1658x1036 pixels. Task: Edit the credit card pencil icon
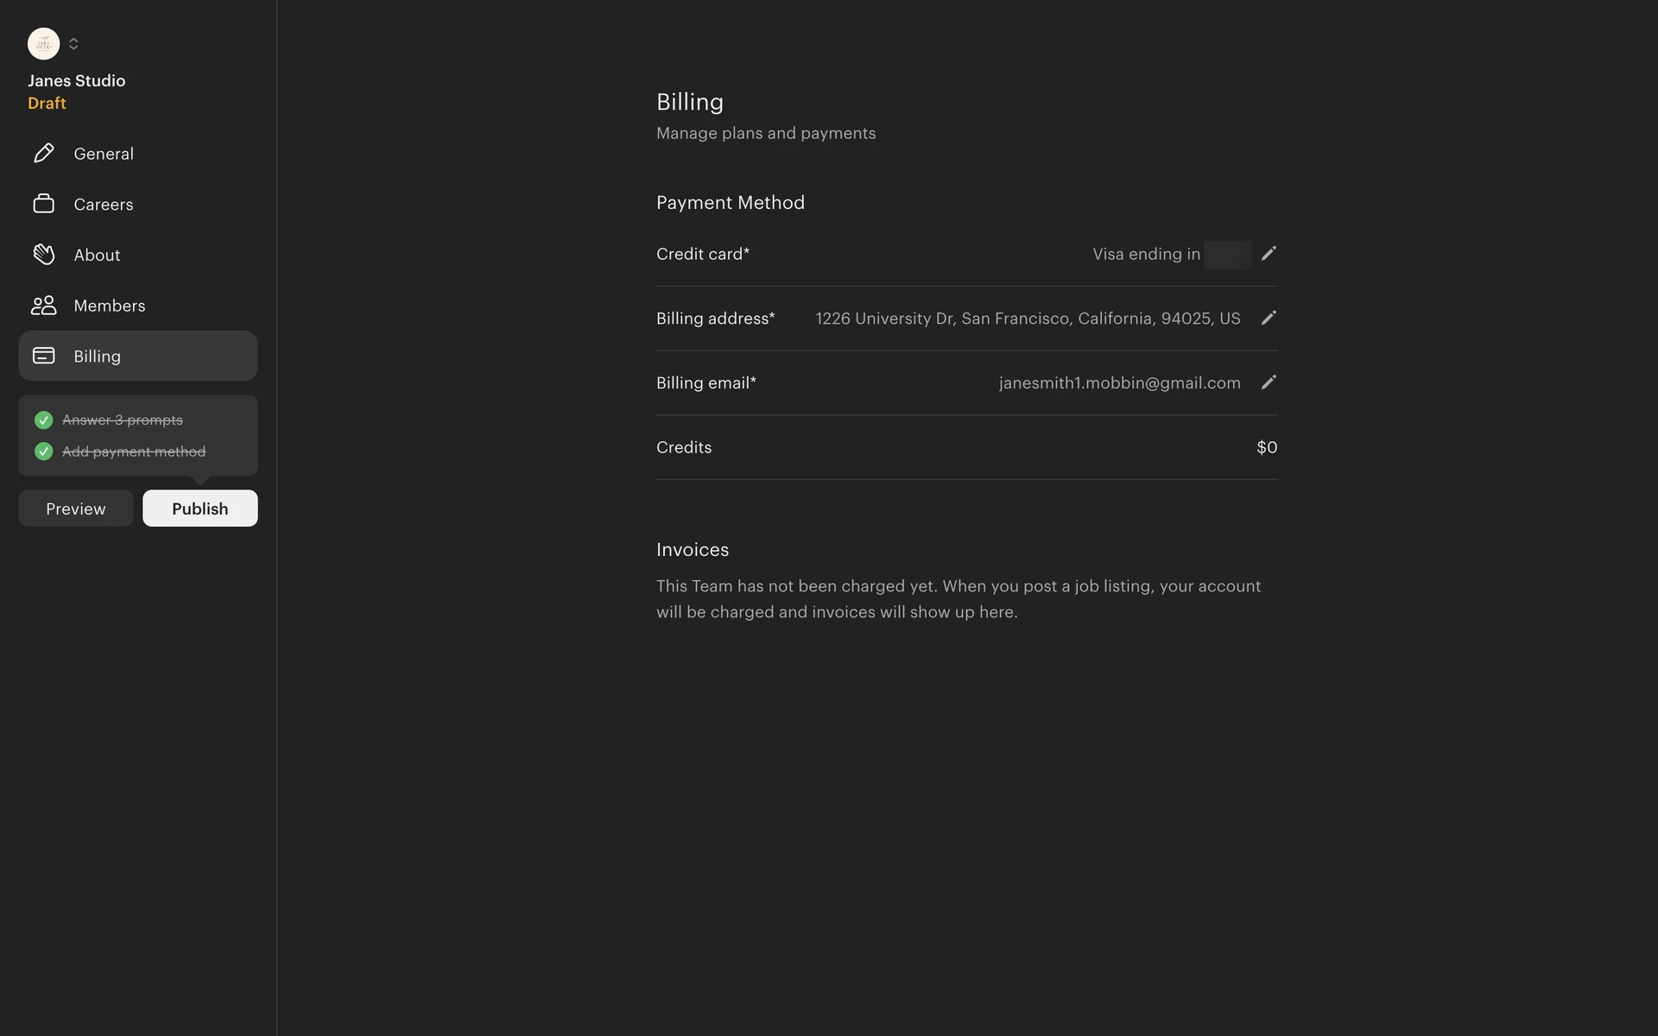point(1268,254)
